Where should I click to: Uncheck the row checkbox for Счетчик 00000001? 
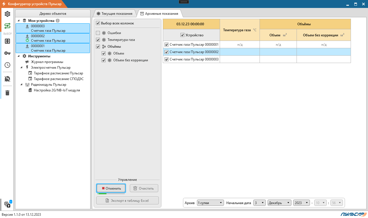click(x=166, y=45)
